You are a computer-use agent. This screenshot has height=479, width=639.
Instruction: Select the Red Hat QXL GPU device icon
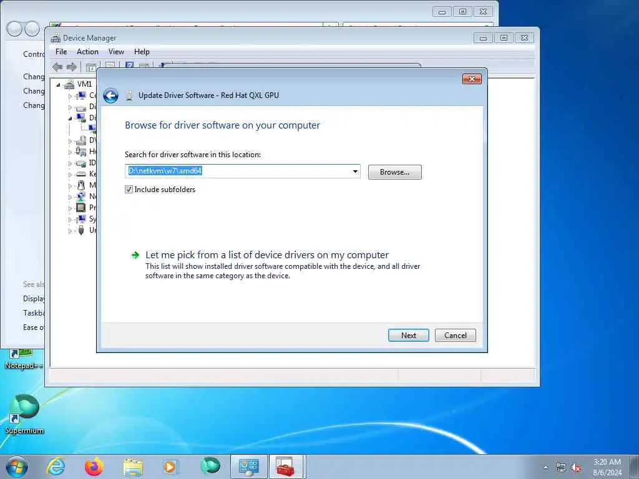92,128
